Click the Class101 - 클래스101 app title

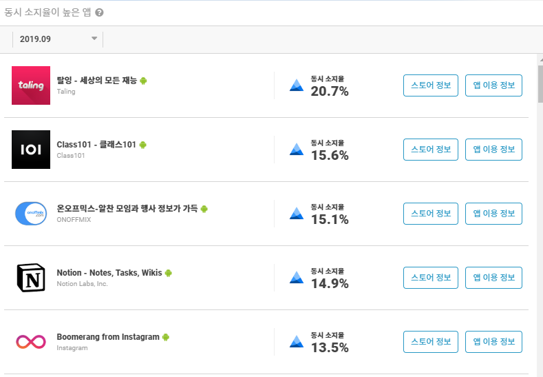[x=96, y=145]
